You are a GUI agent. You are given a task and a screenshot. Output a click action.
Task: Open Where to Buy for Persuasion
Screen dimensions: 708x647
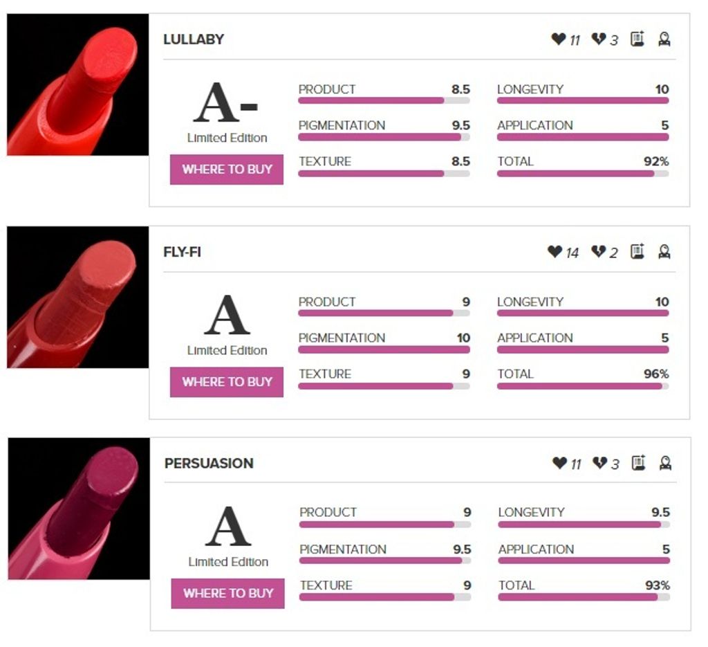coord(228,593)
